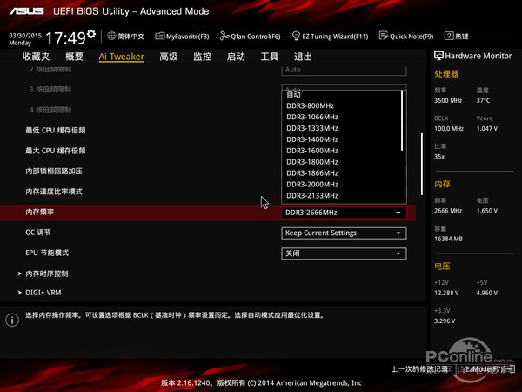Click the 3.296 V reading

point(445,321)
